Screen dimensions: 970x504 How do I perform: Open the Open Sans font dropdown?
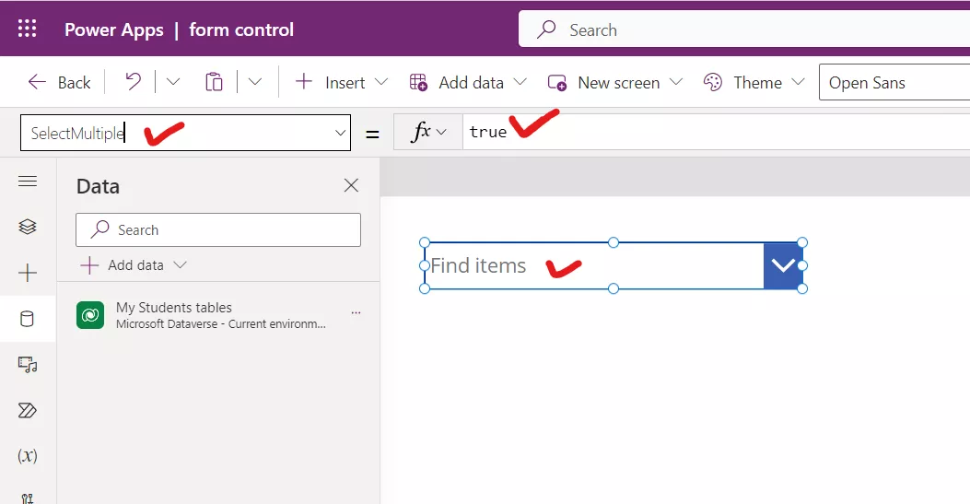tap(894, 82)
